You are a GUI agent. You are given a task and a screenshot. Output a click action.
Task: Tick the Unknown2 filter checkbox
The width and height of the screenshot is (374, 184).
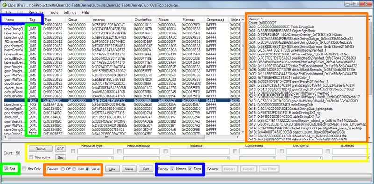click(x=281, y=151)
